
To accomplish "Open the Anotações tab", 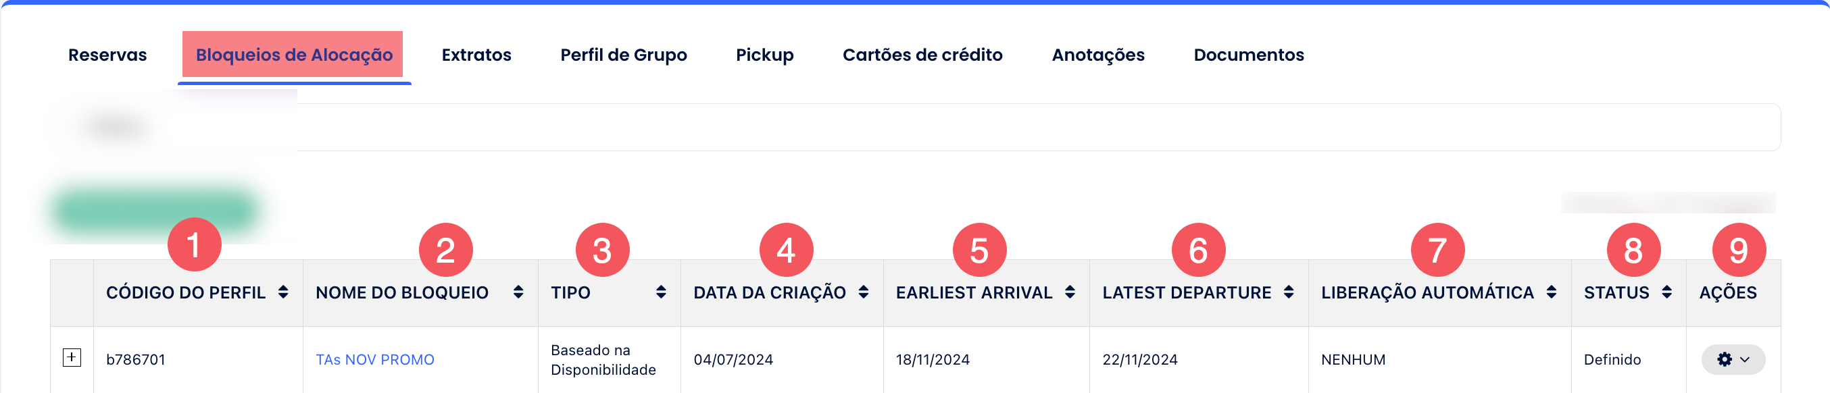I will [1097, 55].
